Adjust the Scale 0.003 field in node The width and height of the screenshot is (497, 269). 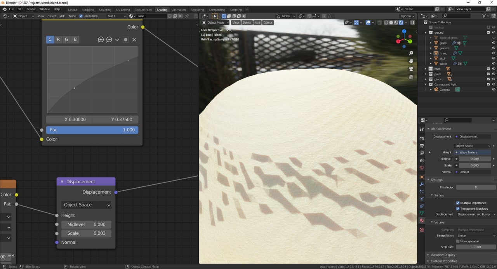click(x=86, y=233)
